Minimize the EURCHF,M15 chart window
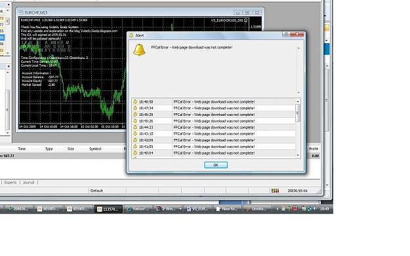 tap(237, 12)
